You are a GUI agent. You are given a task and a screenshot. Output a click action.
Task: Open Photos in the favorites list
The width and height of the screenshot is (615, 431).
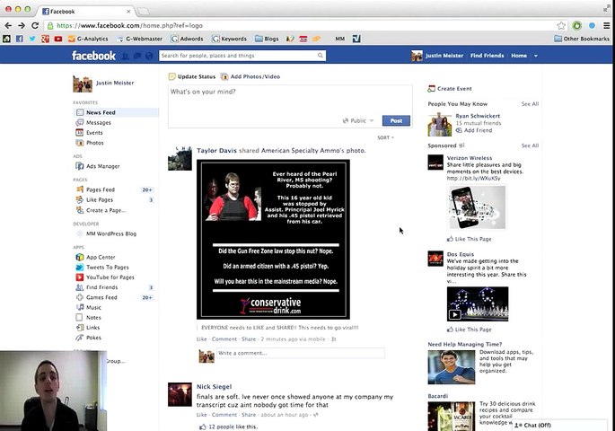tap(94, 143)
